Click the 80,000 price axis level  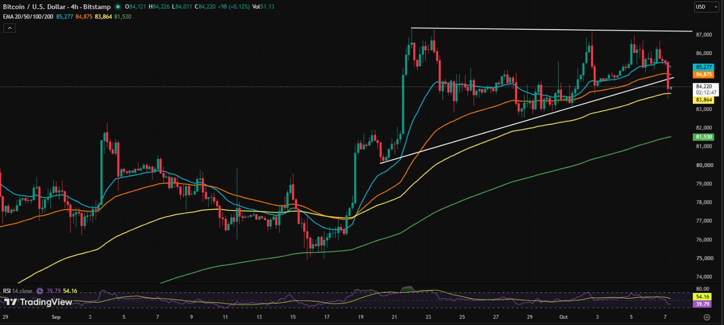click(x=704, y=165)
